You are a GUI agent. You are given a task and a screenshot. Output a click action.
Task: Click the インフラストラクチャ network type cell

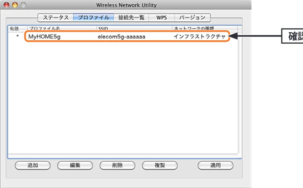[200, 36]
